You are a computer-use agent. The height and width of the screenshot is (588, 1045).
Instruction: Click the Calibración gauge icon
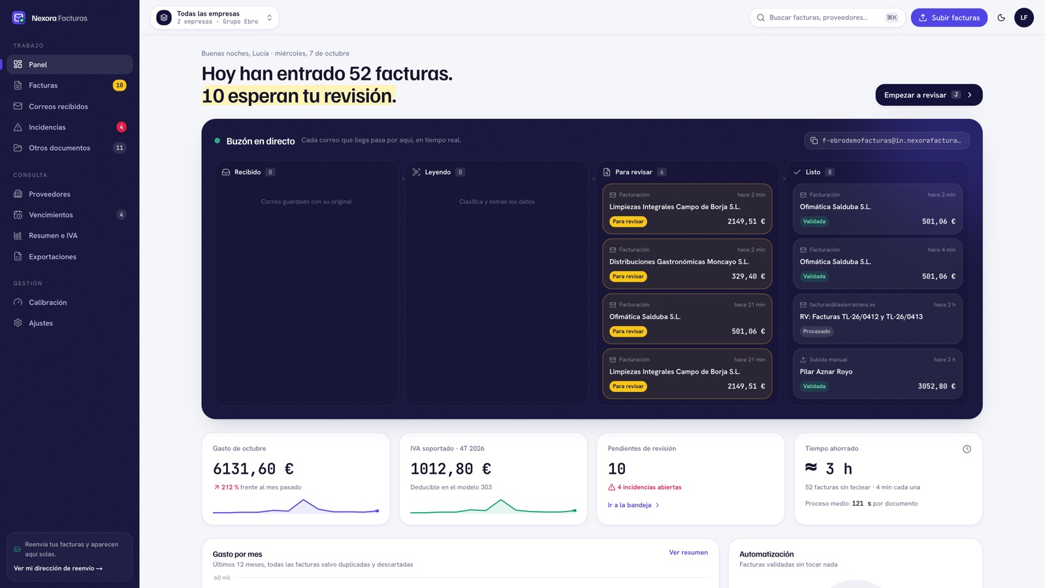(x=18, y=302)
